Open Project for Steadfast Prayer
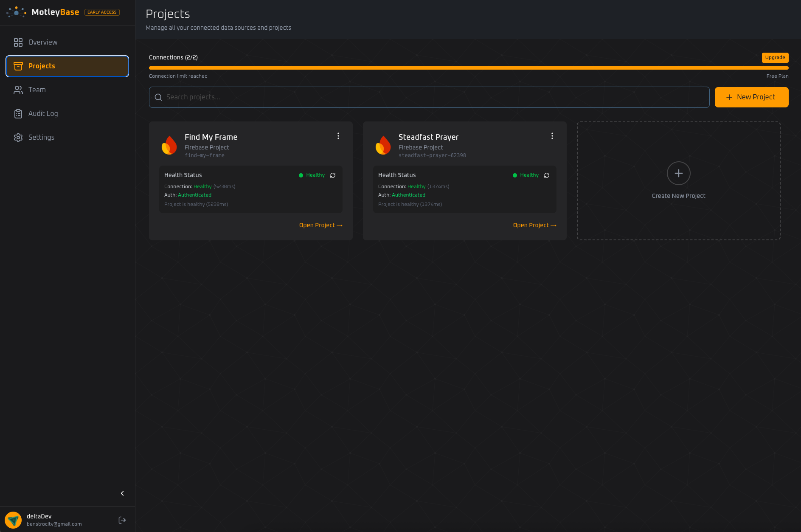Viewport: 801px width, 532px height. pyautogui.click(x=534, y=225)
